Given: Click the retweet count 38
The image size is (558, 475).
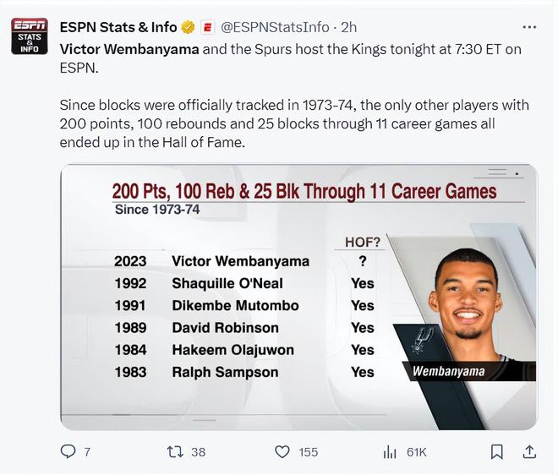Looking at the screenshot, I should point(198,452).
